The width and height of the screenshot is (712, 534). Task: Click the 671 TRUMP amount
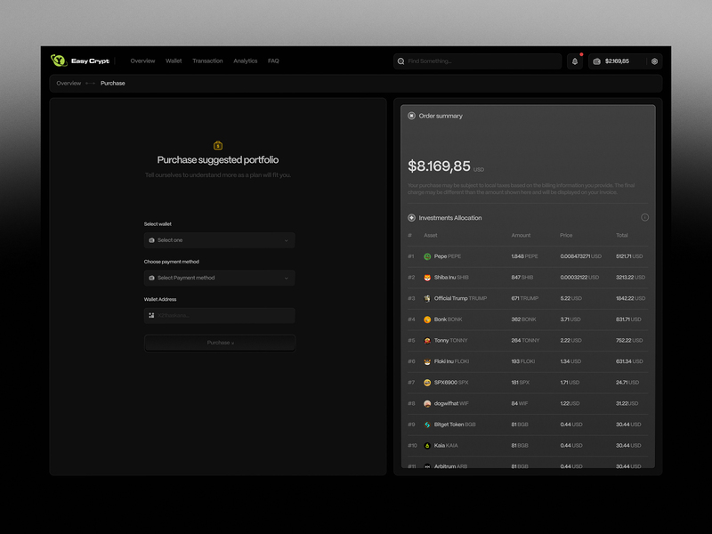click(525, 298)
